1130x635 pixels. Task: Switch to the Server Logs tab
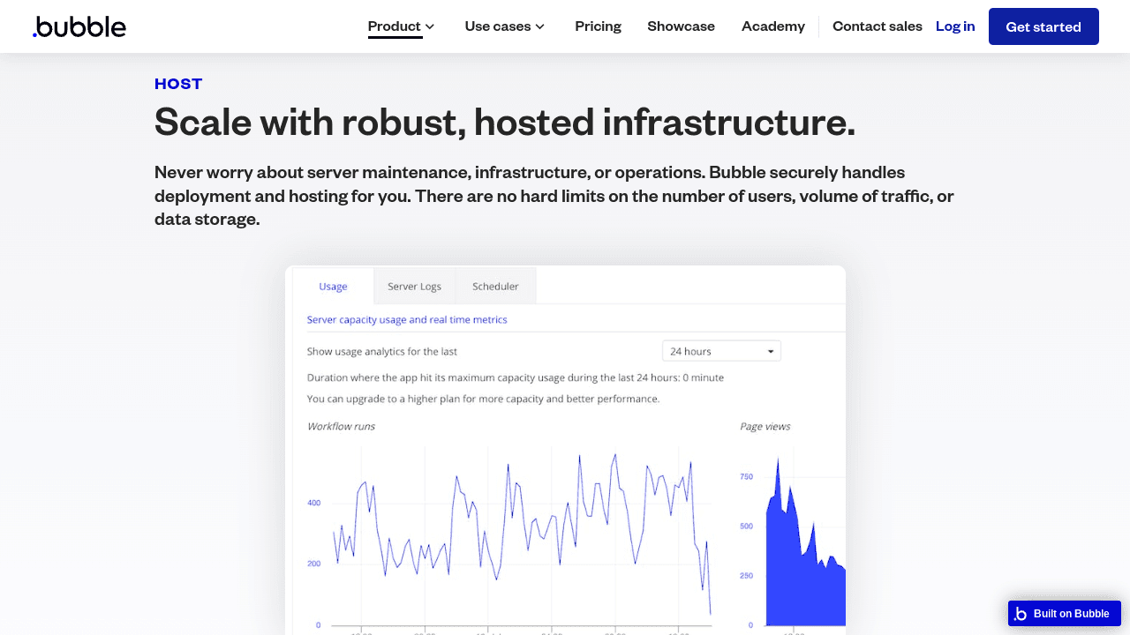[x=414, y=287]
